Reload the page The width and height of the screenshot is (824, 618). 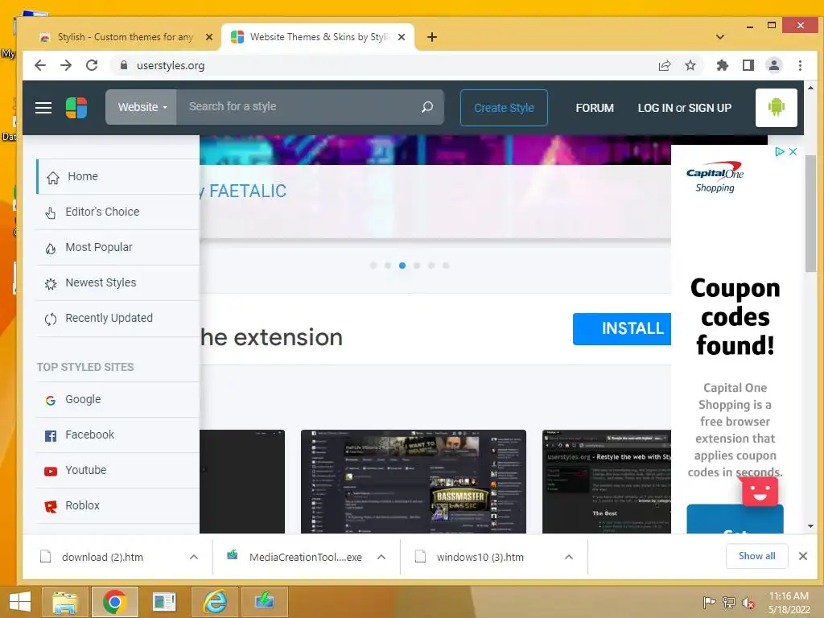coord(92,65)
